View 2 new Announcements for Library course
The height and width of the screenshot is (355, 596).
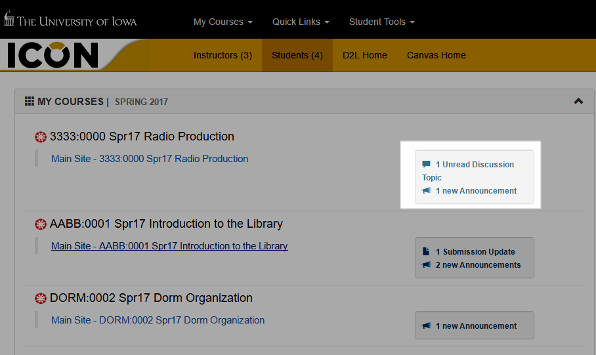pyautogui.click(x=478, y=265)
